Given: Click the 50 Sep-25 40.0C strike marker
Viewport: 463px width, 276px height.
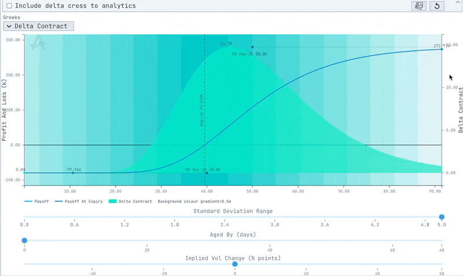Looking at the screenshot, I should point(207,173).
